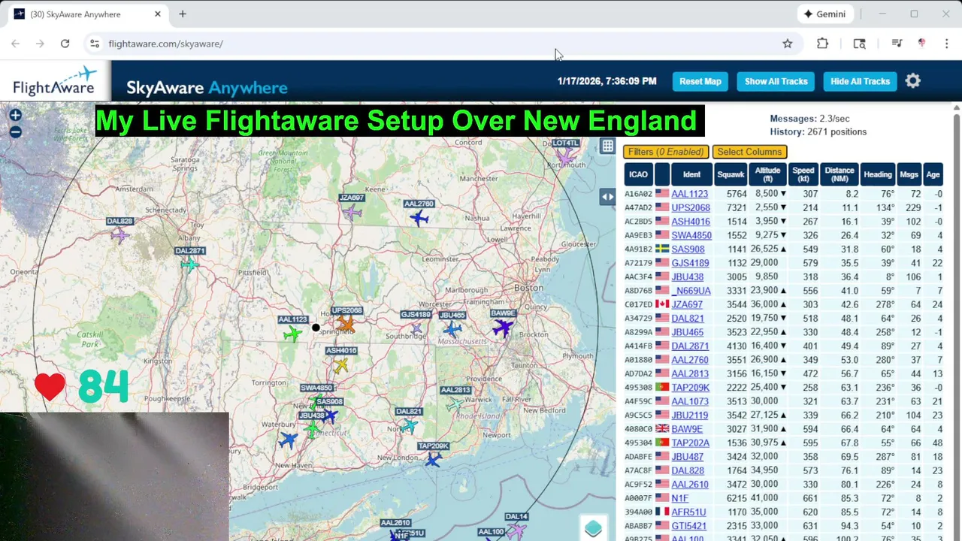
Task: Click the site info icon beside URL
Action: [x=95, y=44]
